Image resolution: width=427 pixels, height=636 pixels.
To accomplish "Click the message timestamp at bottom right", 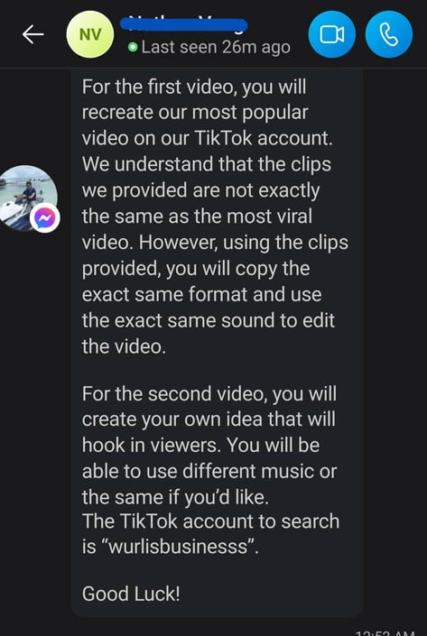I will 385,632.
